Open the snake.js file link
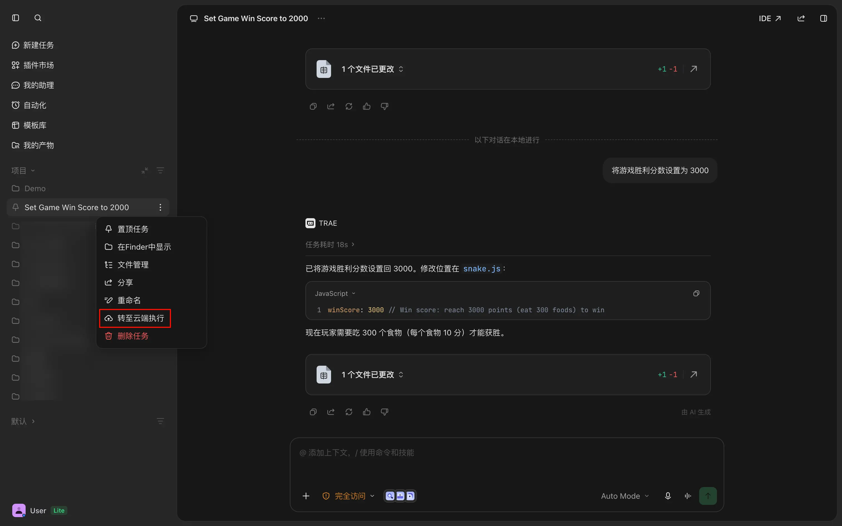 click(x=481, y=269)
